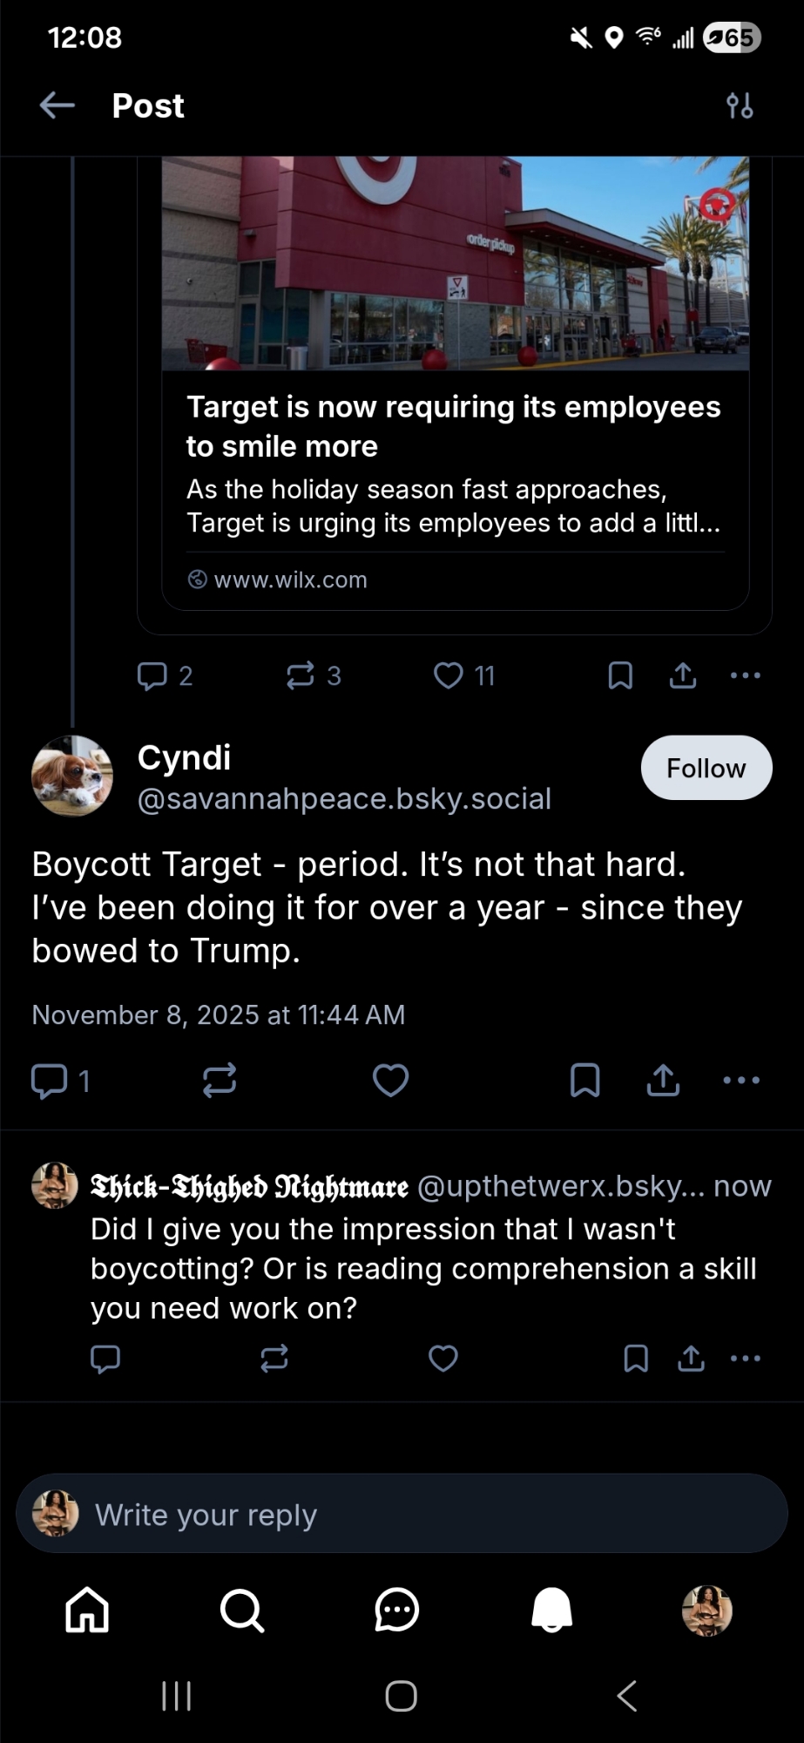Open more options on the parent post
Viewport: 804px width, 1743px height.
click(x=746, y=675)
